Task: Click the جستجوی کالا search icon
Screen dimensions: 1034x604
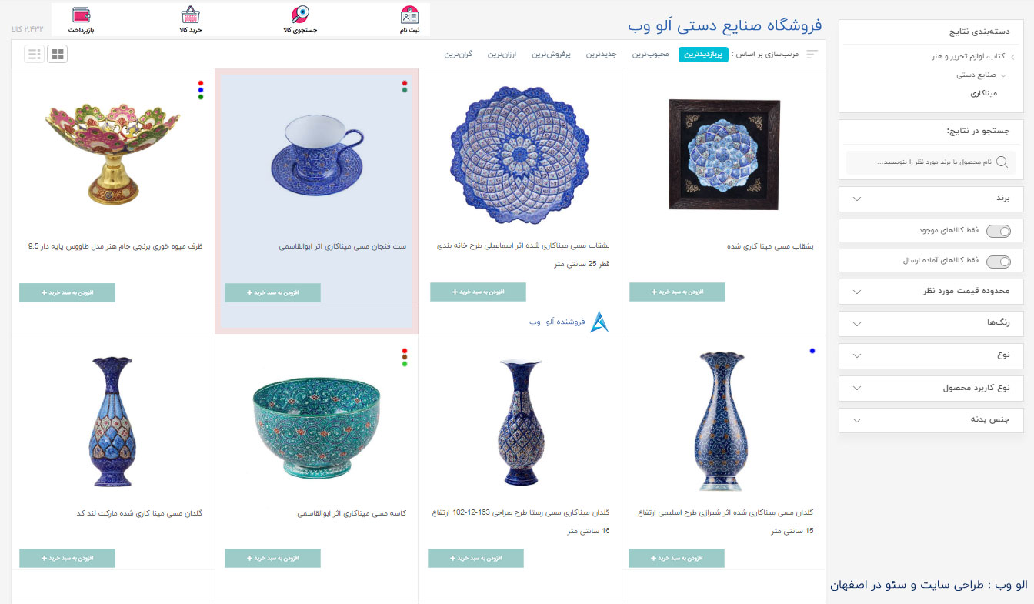Action: [x=300, y=15]
